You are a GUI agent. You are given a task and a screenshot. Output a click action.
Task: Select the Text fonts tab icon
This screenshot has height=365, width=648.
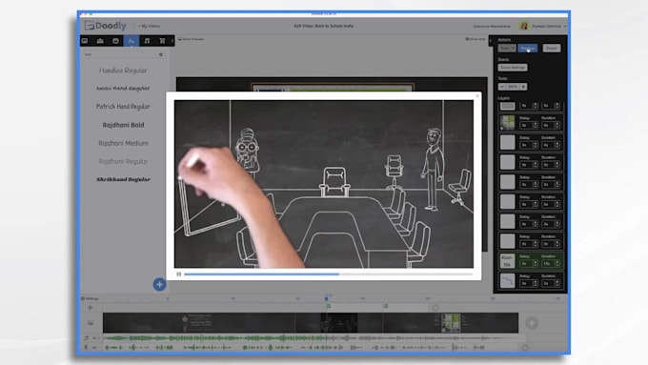click(131, 41)
